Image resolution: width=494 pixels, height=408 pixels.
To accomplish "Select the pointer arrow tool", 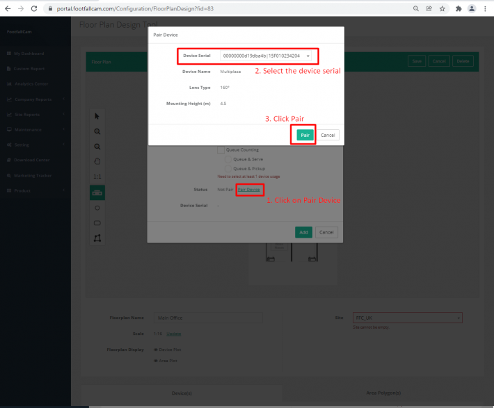I will (97, 116).
